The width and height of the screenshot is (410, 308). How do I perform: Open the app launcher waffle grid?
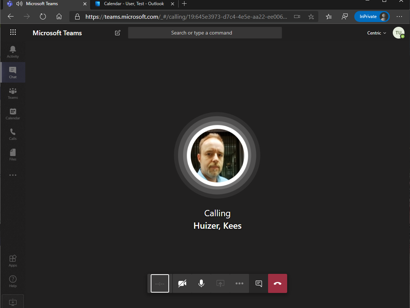coord(13,32)
